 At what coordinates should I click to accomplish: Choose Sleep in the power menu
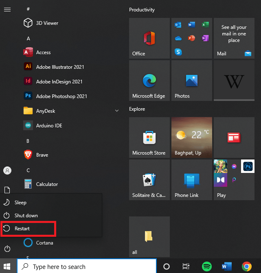(x=20, y=203)
